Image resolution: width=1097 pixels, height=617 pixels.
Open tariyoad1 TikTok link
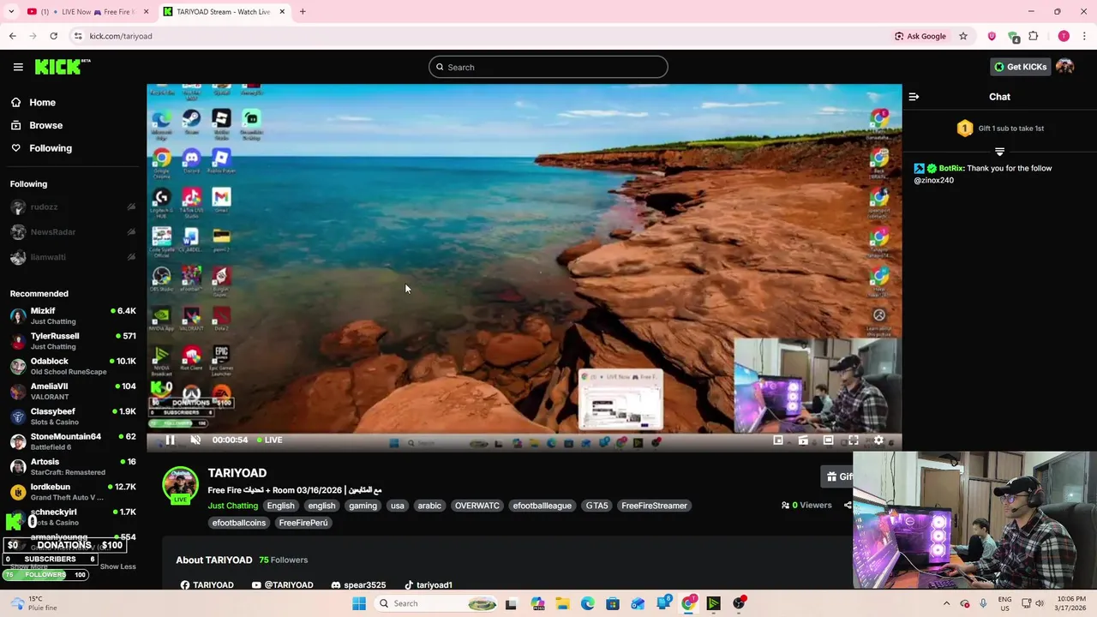428,584
